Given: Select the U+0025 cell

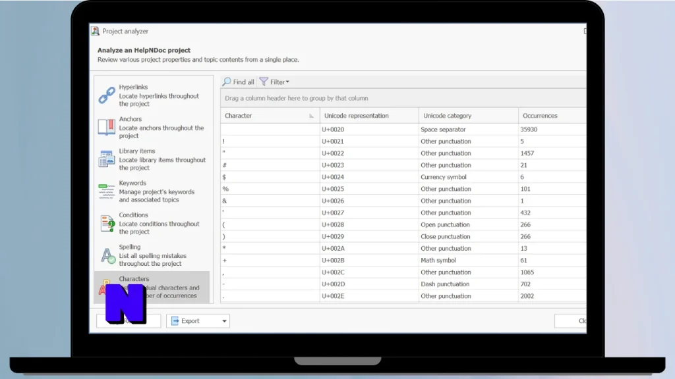Looking at the screenshot, I should tap(369, 189).
